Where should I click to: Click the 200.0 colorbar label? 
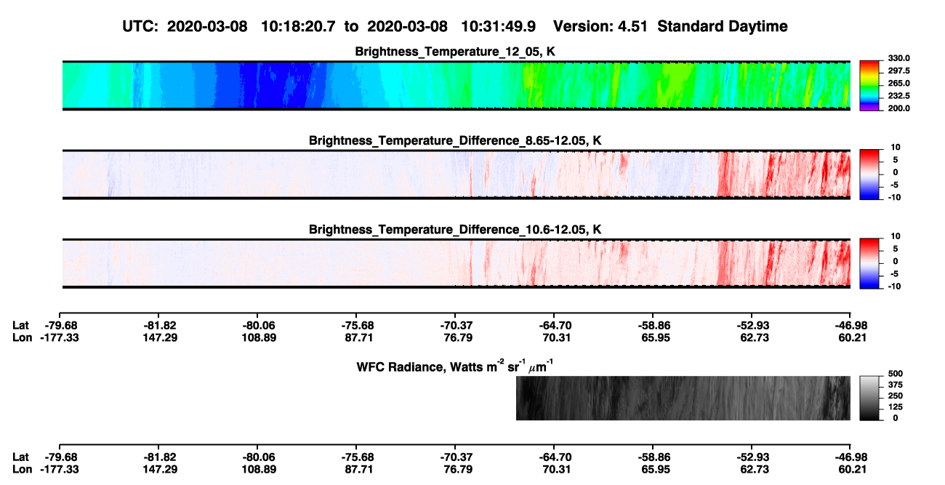899,108
